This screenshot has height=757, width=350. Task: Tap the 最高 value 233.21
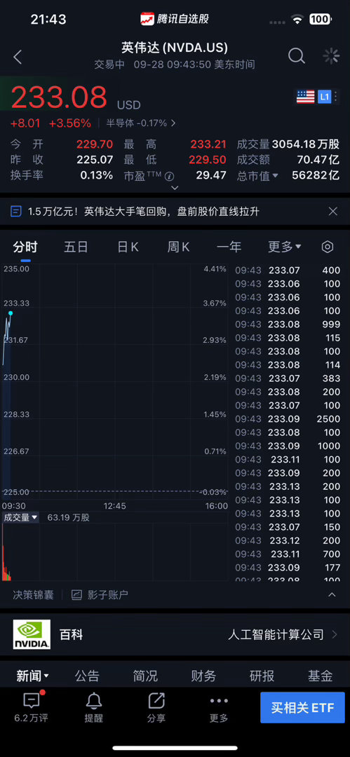tap(208, 144)
